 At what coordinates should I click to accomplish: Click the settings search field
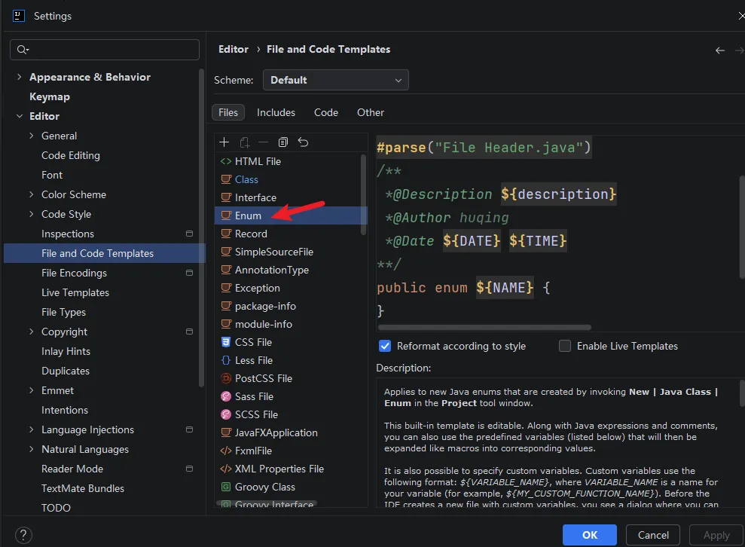coord(105,50)
